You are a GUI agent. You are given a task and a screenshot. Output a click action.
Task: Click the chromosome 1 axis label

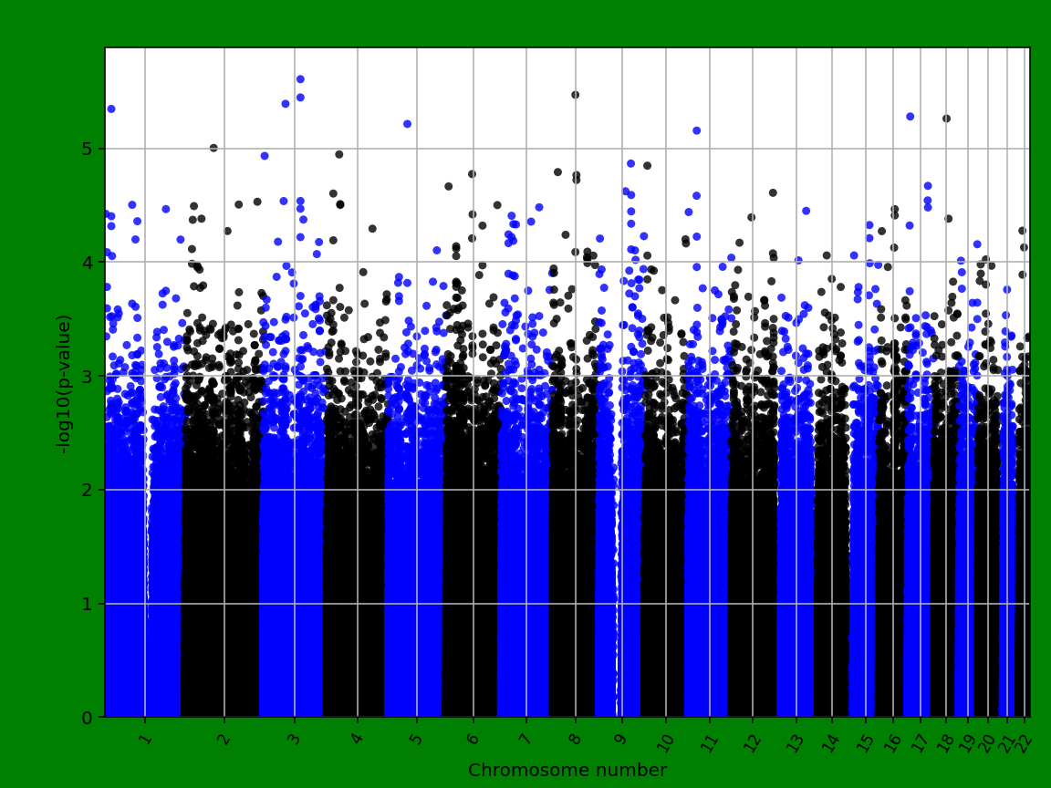(145, 735)
